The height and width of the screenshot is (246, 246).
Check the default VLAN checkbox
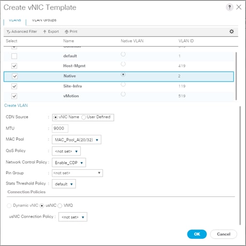[14, 56]
